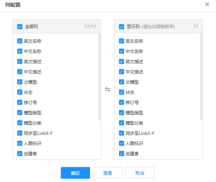Confirm with the 确定 button
216x182 pixels.
tap(75, 173)
